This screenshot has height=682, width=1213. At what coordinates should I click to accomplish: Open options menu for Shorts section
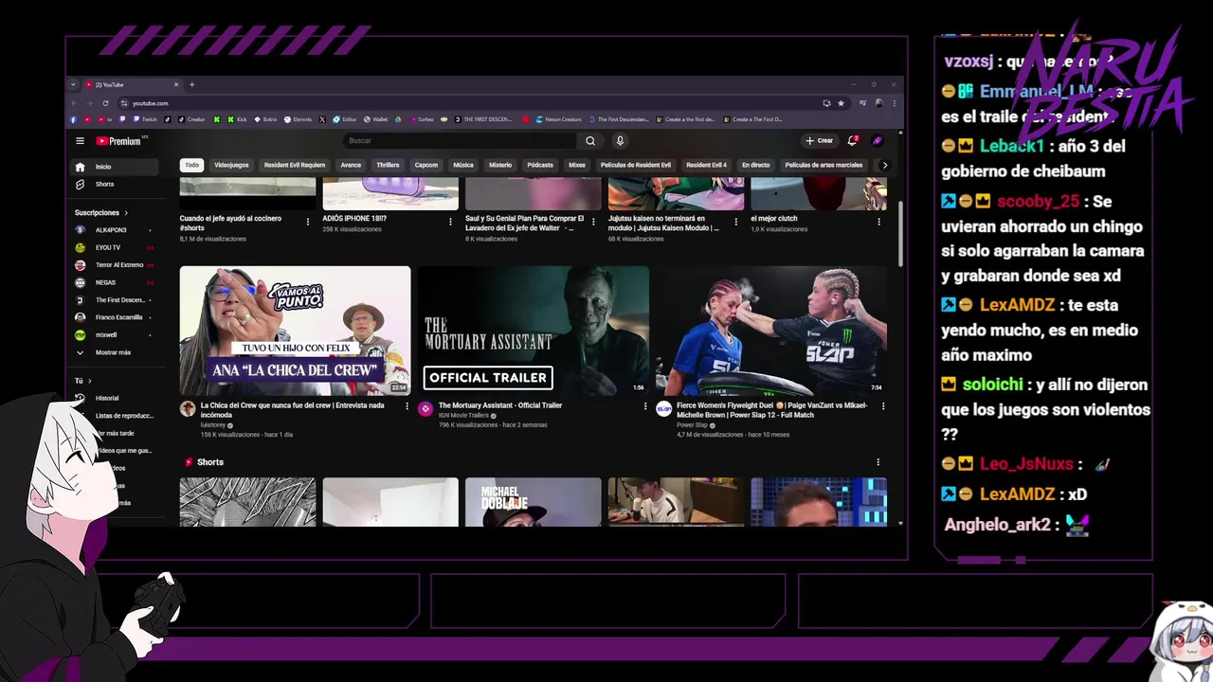point(878,462)
